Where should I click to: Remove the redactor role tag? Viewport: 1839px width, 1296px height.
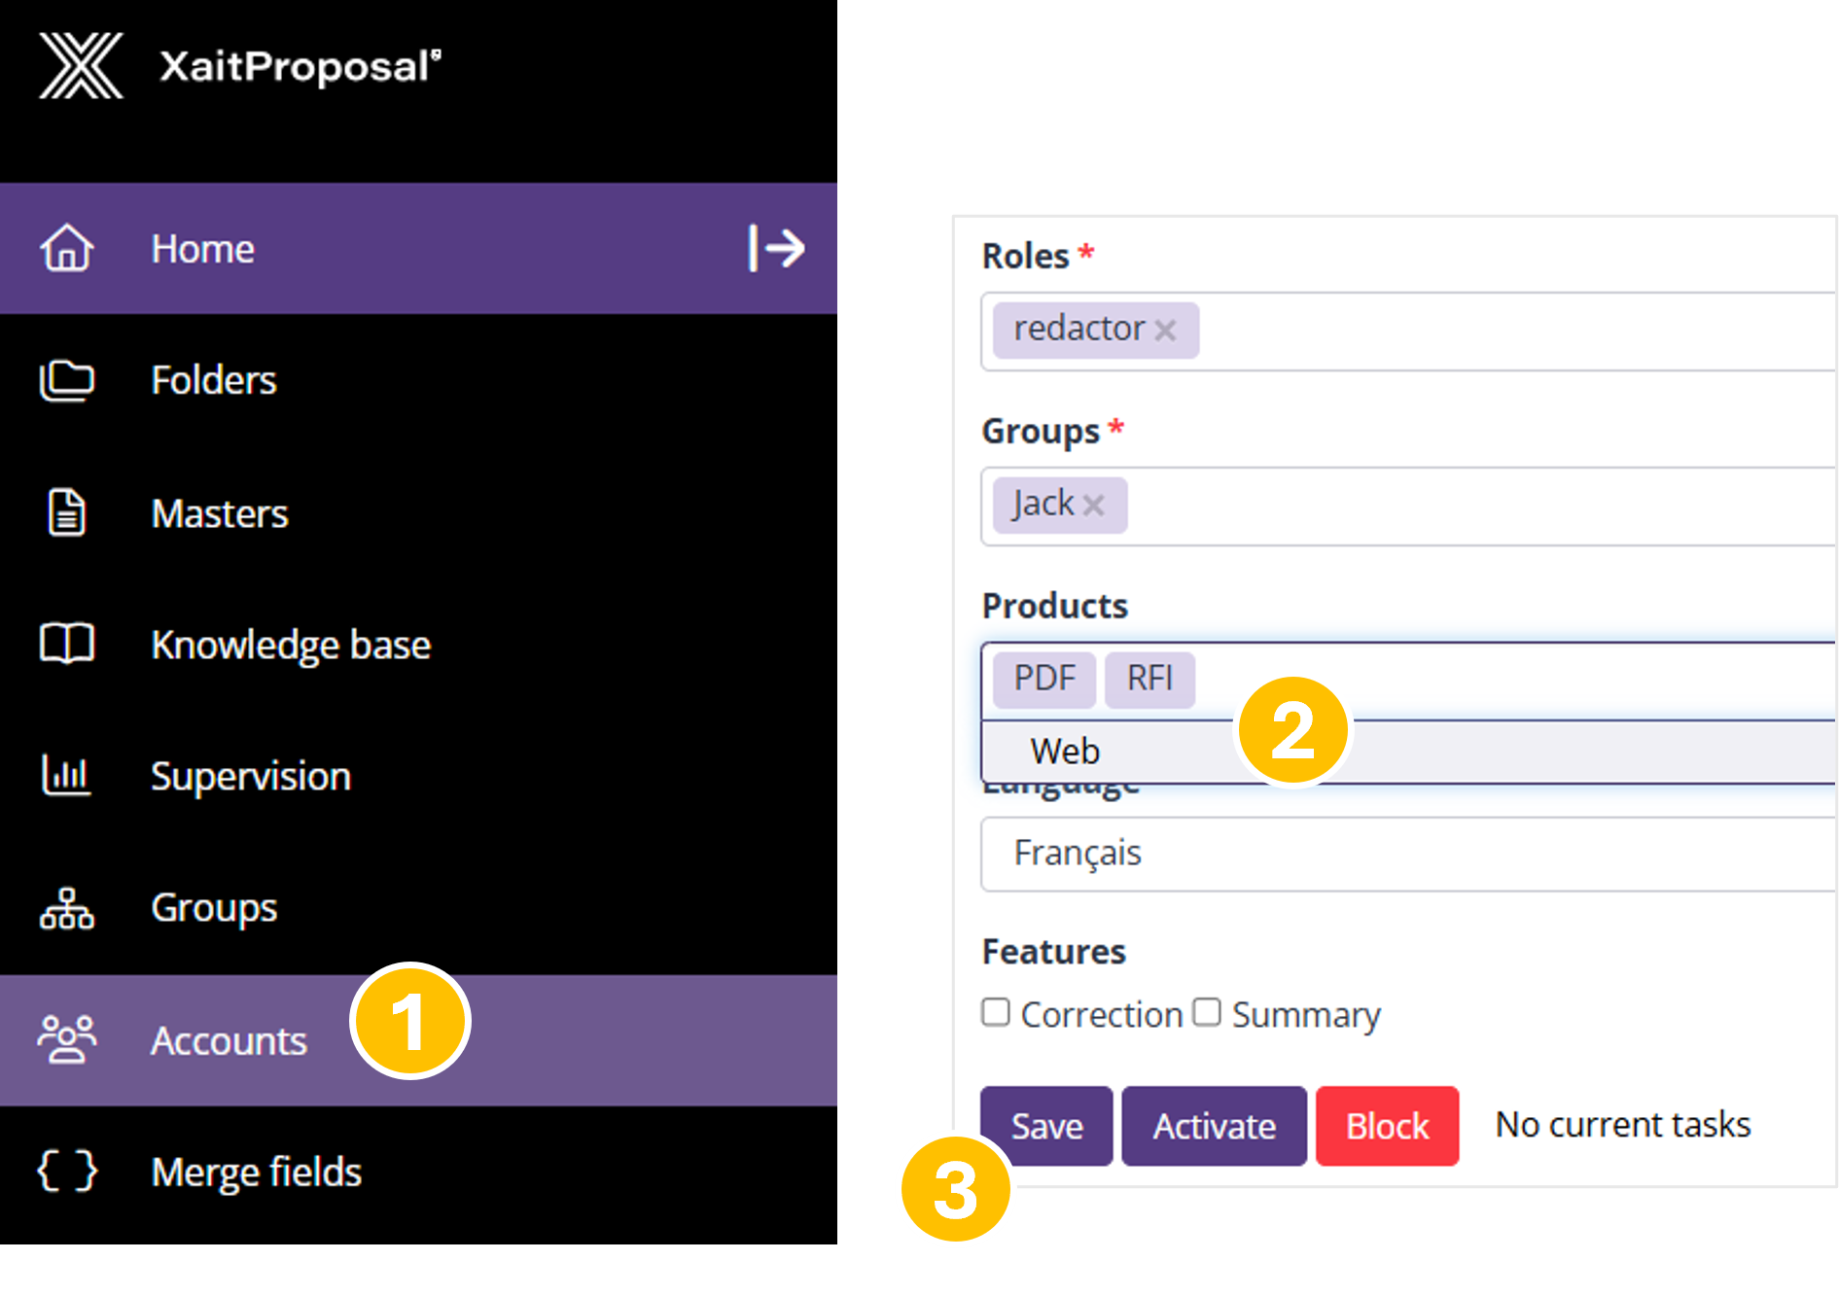(1164, 331)
